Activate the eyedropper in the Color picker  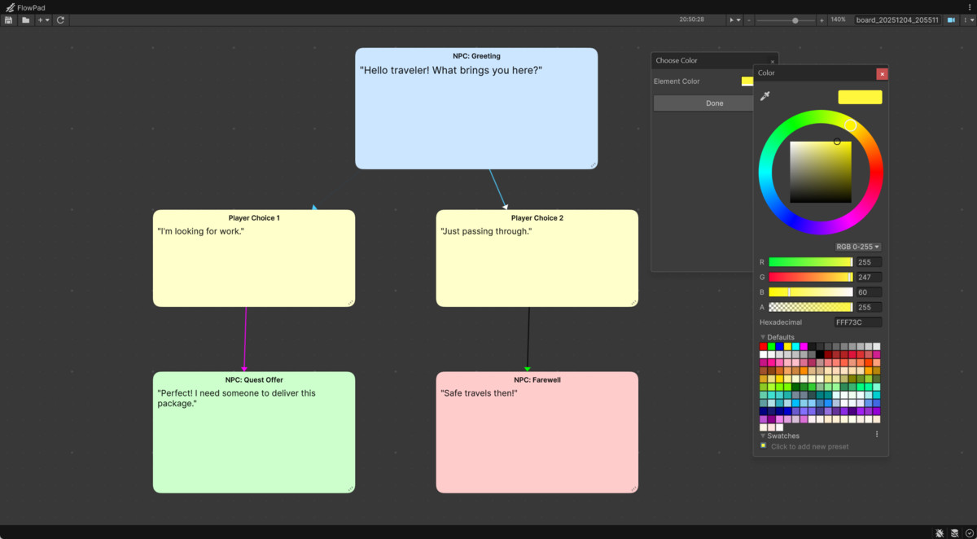point(765,95)
